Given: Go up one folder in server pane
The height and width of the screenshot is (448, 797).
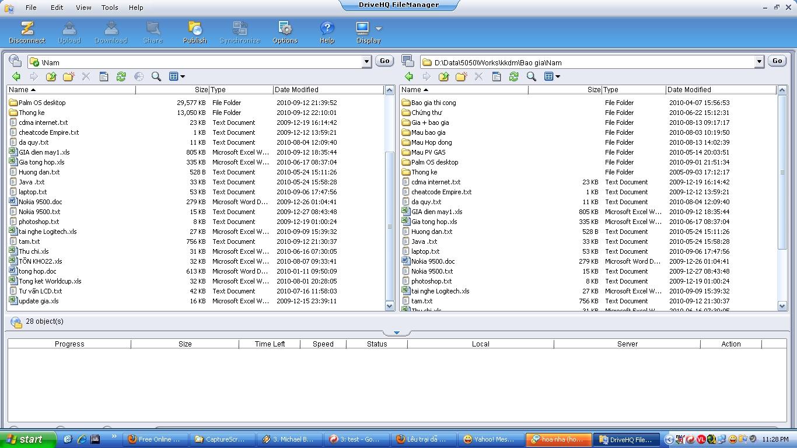Looking at the screenshot, I should pyautogui.click(x=51, y=76).
